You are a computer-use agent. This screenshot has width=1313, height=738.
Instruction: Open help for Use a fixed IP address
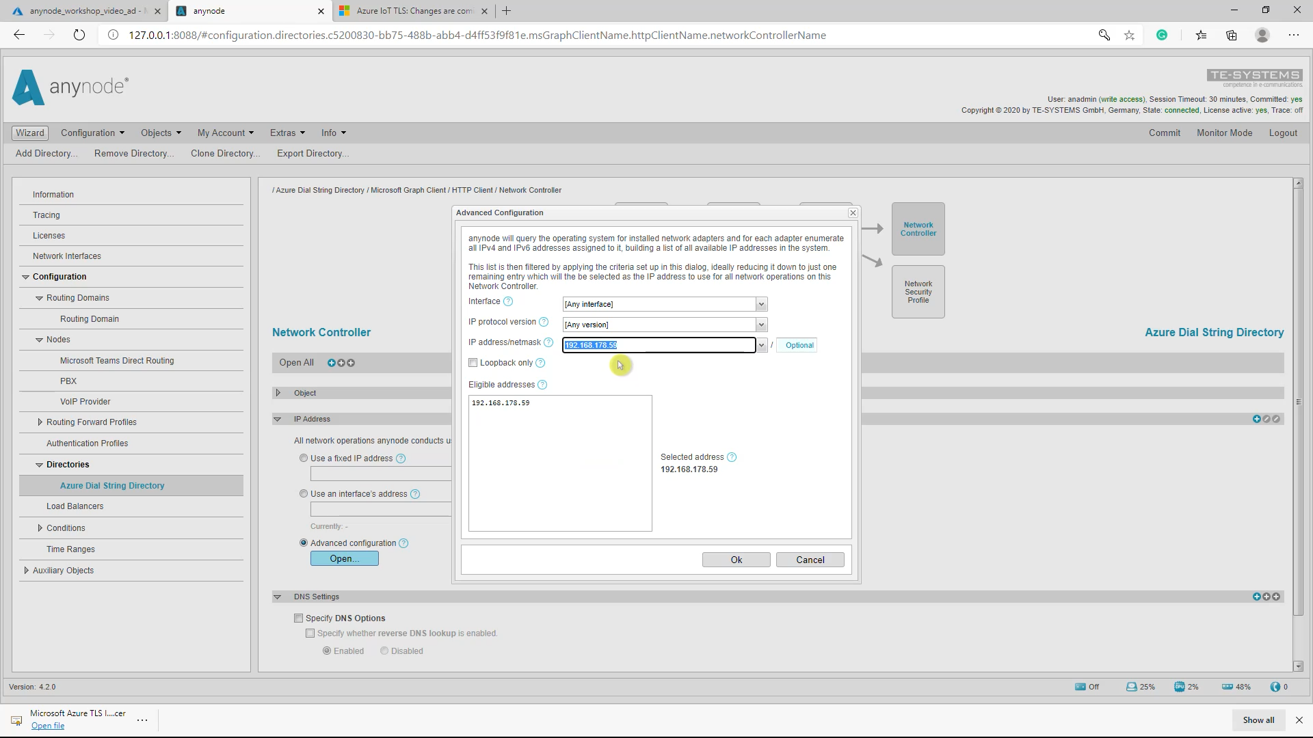[401, 459]
